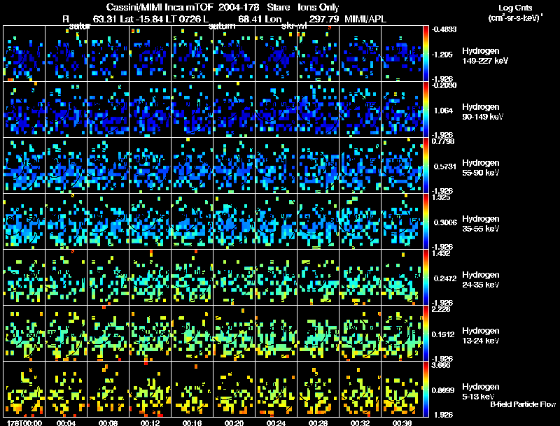
Task: Click the color bar for 35-55 keV row
Action: pos(426,221)
